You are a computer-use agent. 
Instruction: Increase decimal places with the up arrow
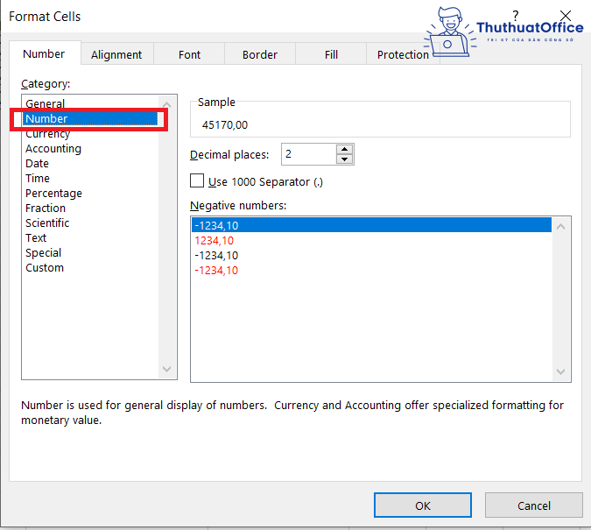tap(344, 149)
